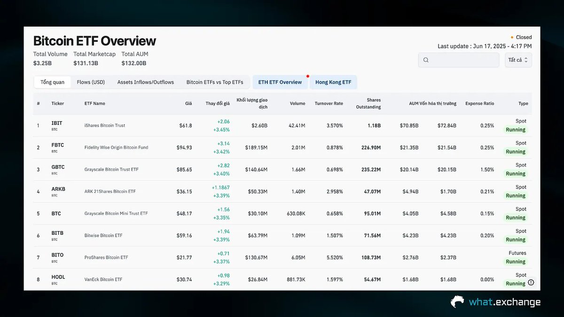Open ARK 21Shares Bitcoin ETF
Viewport: 564px width, 317px height.
[110, 192]
